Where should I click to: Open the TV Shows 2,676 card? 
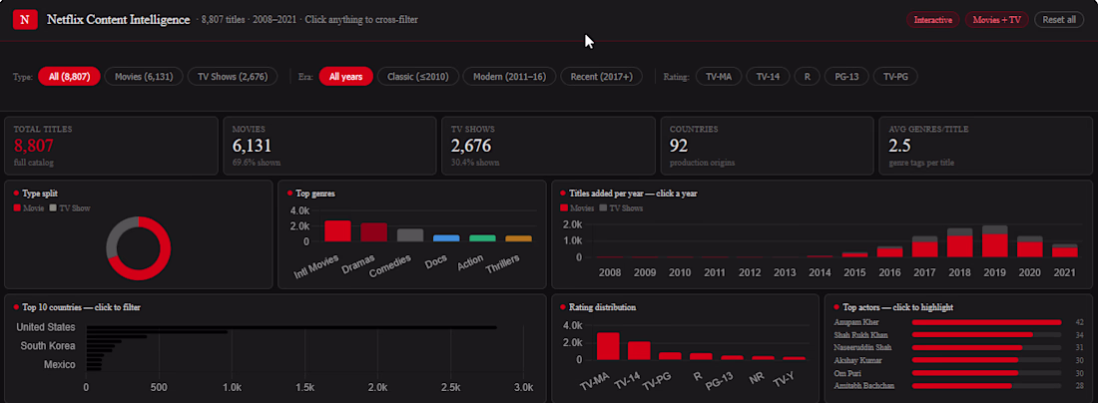pos(548,146)
